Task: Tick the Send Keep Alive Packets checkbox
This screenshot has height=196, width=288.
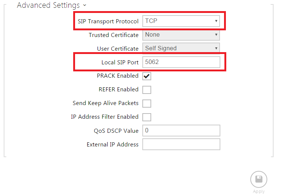Action: tap(147, 104)
